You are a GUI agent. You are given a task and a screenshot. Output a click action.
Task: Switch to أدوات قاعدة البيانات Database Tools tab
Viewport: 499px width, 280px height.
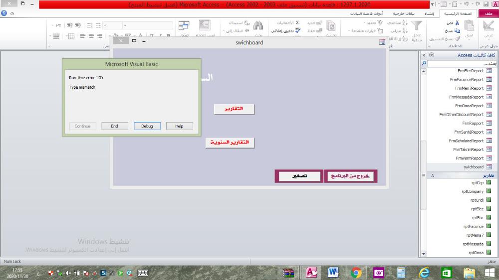point(366,13)
